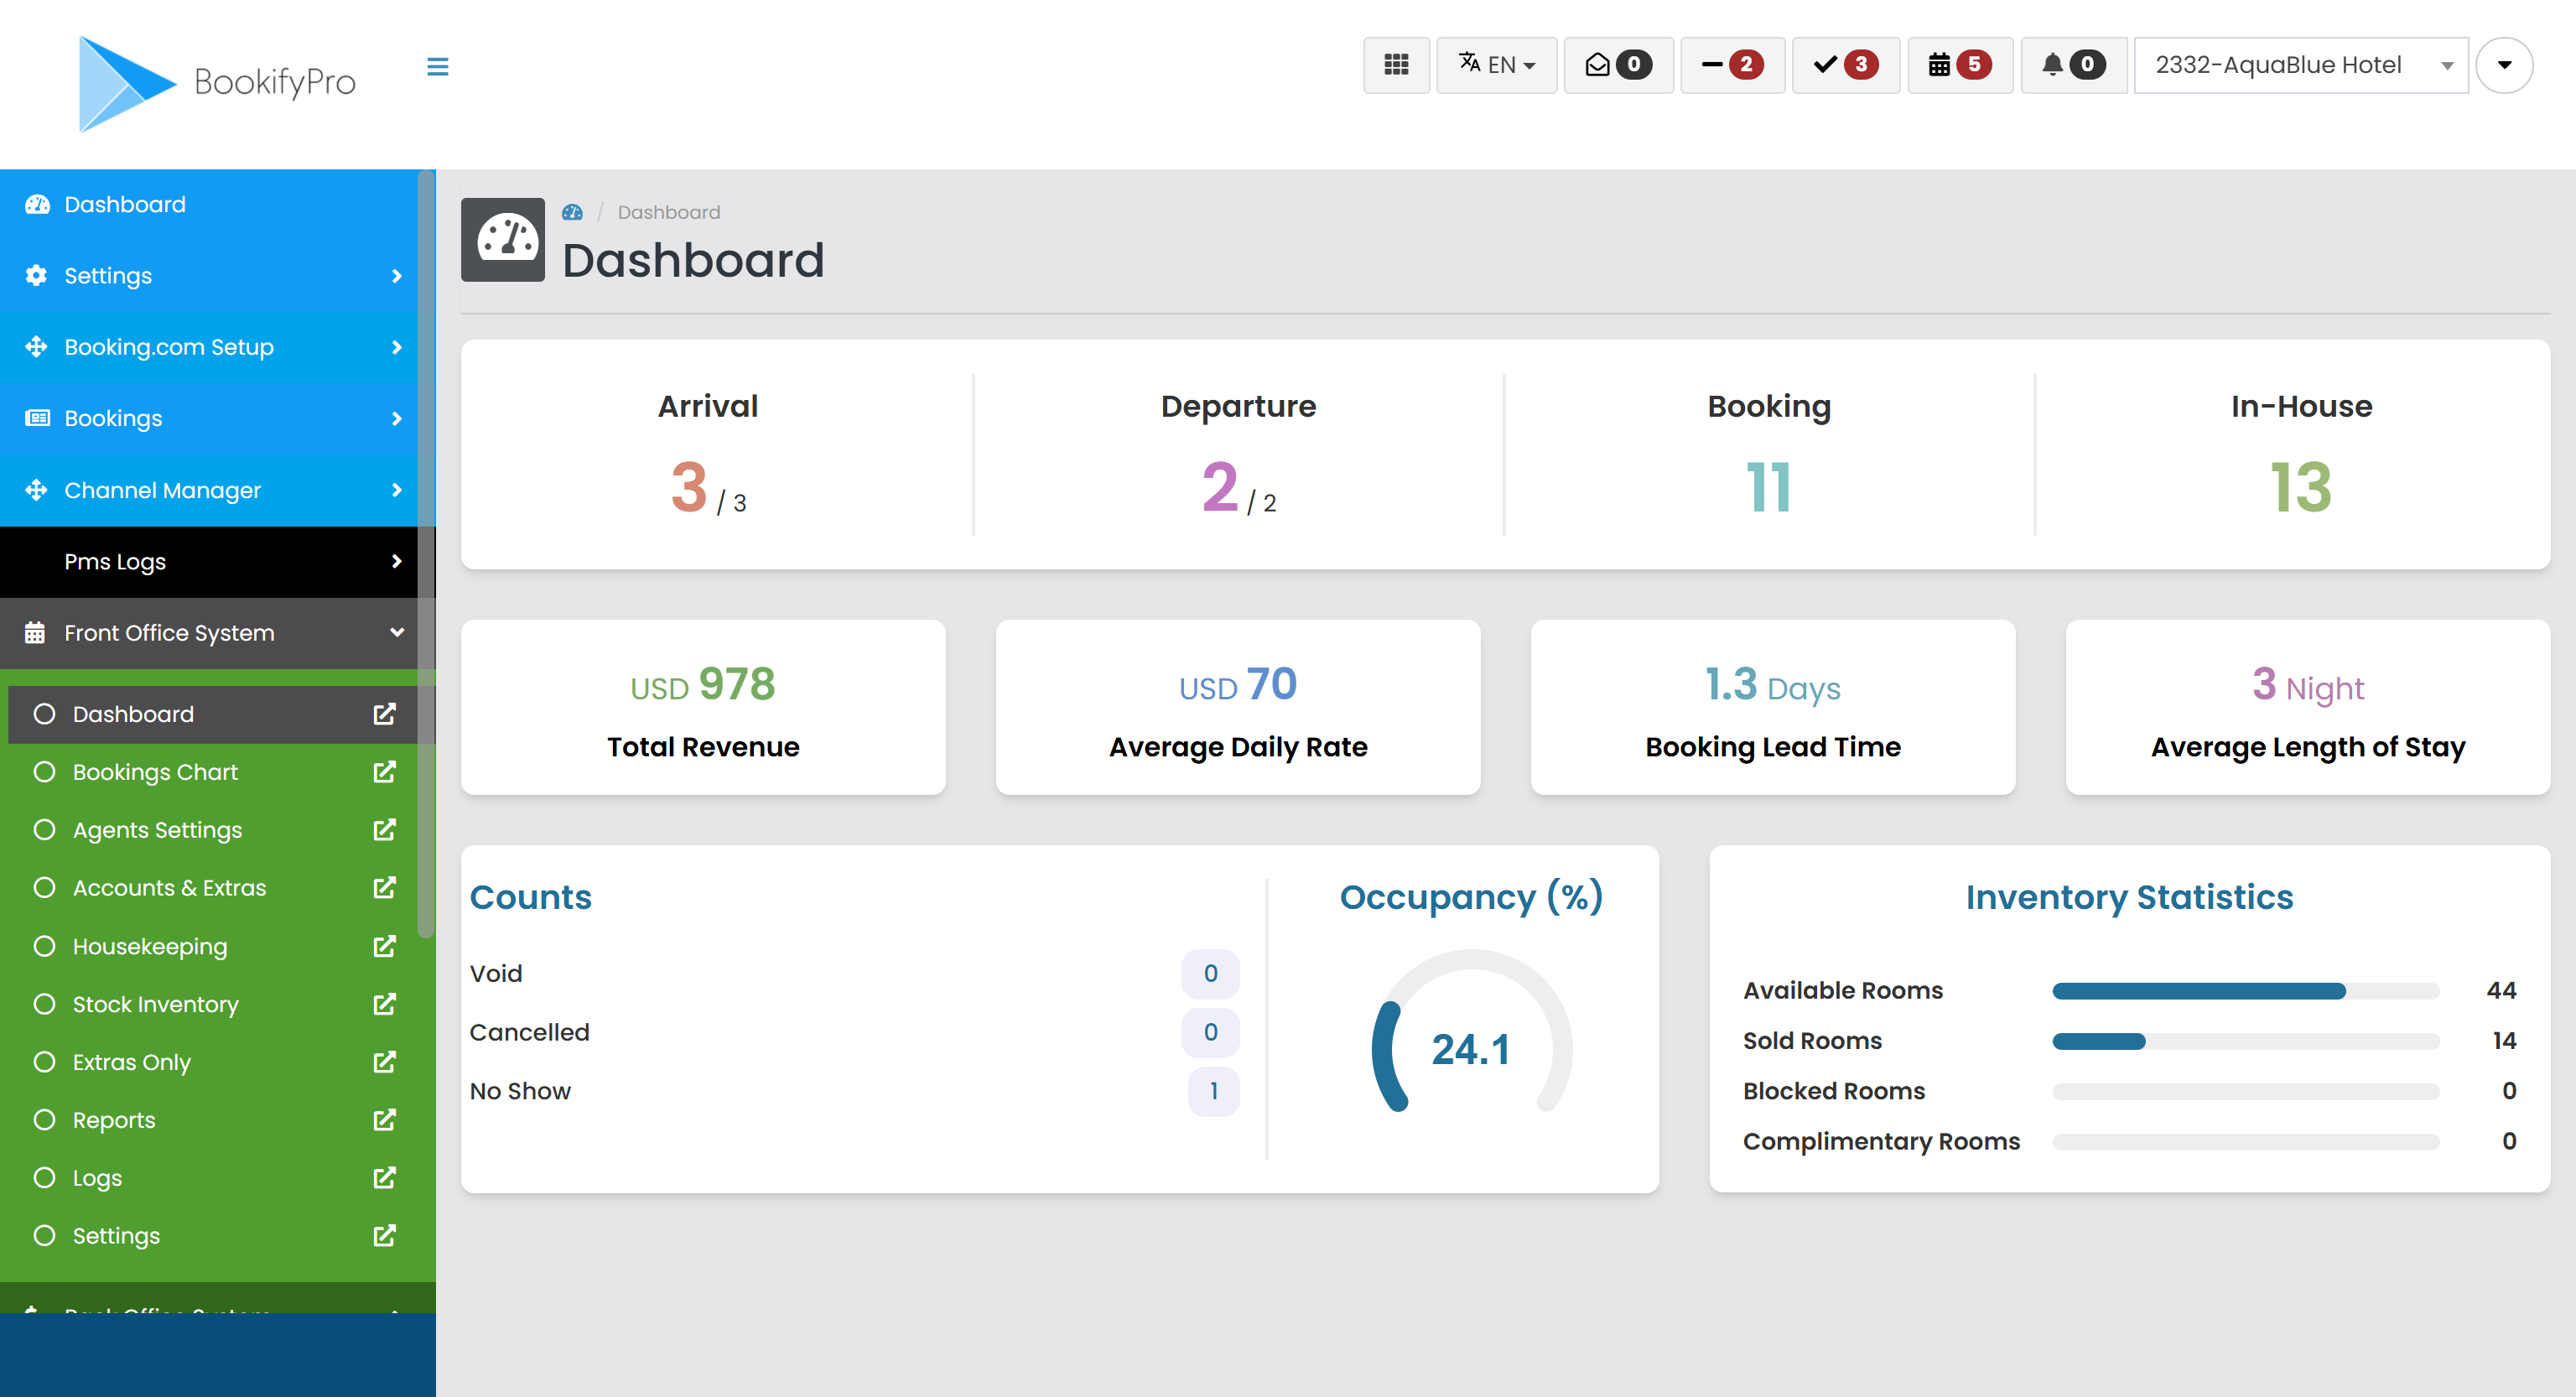Open the EN language dropdown
This screenshot has width=2576, height=1397.
1496,65
